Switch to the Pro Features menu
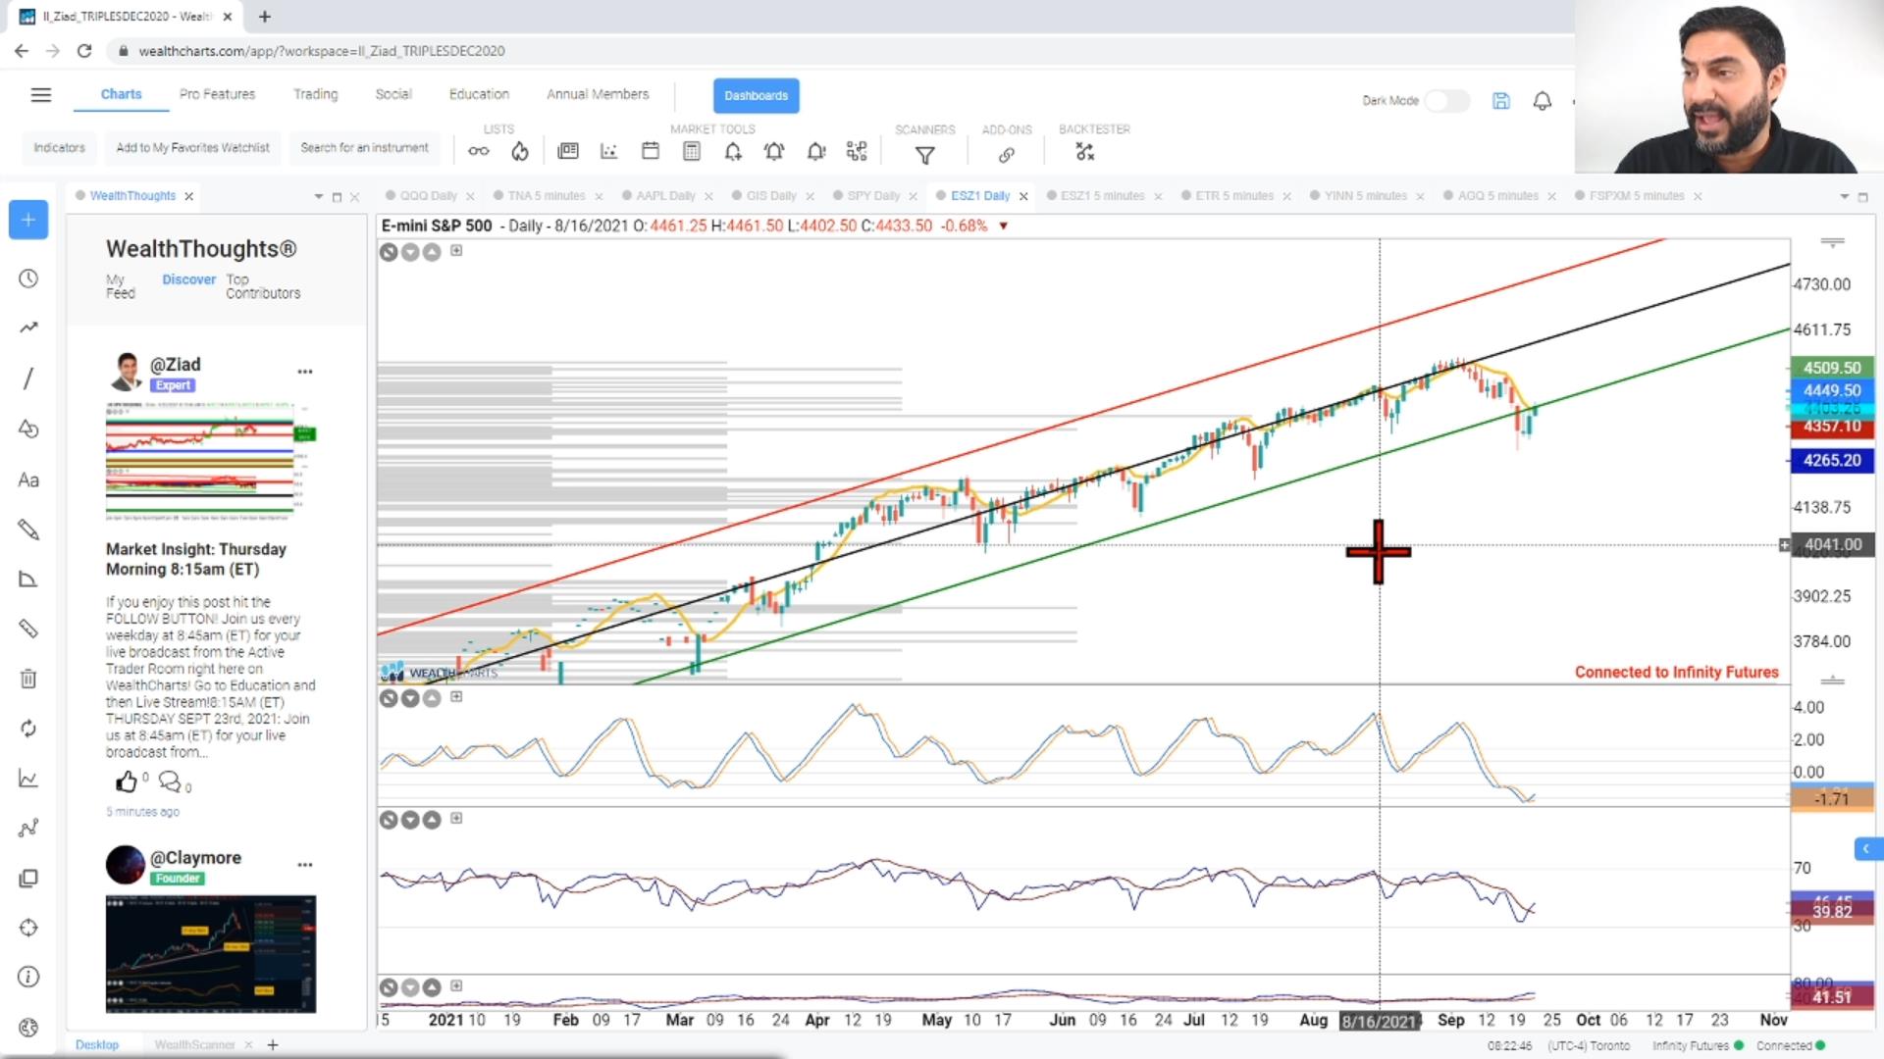 [217, 94]
